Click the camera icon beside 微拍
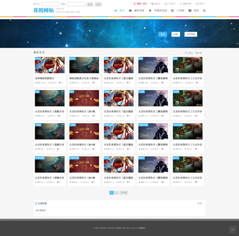The image size is (239, 236). (x=190, y=11)
